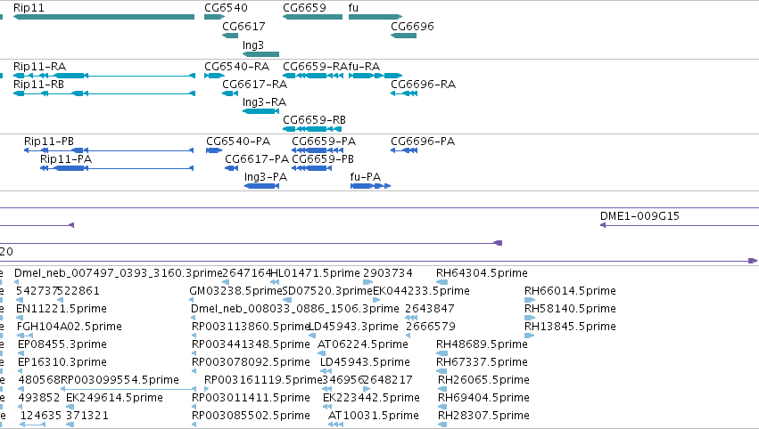Image resolution: width=759 pixels, height=429 pixels.
Task: Select the fu-PA protein feature
Action: coord(370,186)
